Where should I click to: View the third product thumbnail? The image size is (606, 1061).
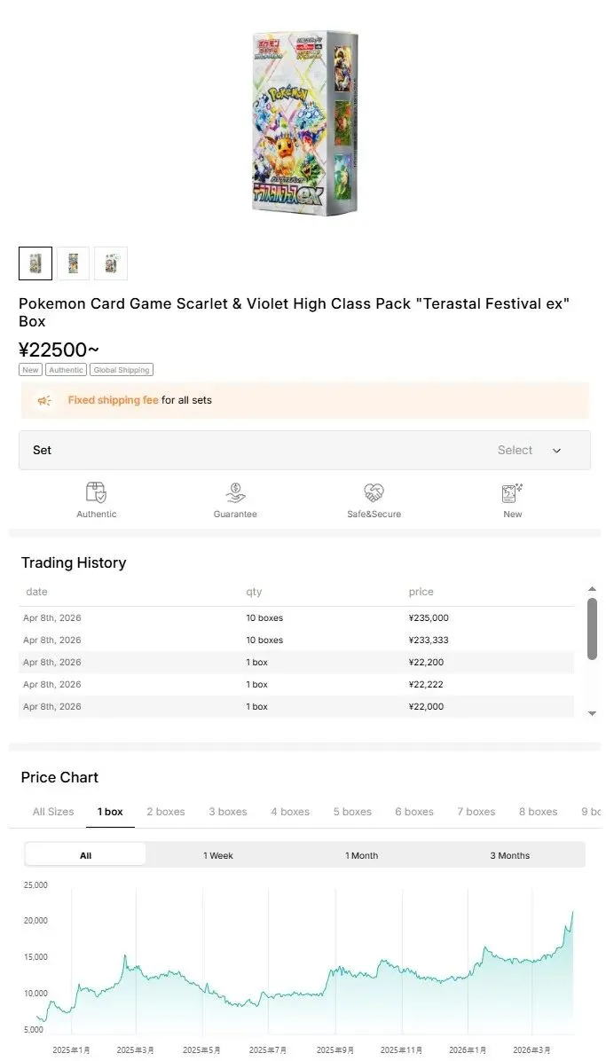point(111,263)
